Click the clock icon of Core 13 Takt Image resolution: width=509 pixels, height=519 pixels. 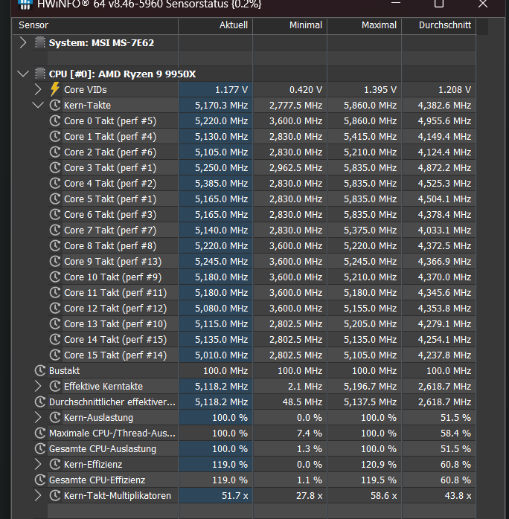pyautogui.click(x=54, y=323)
